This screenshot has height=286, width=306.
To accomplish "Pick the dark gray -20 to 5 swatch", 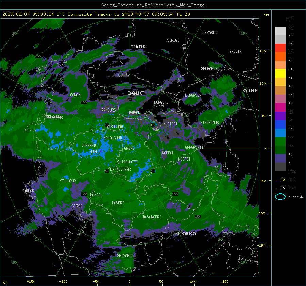I will tap(280, 167).
